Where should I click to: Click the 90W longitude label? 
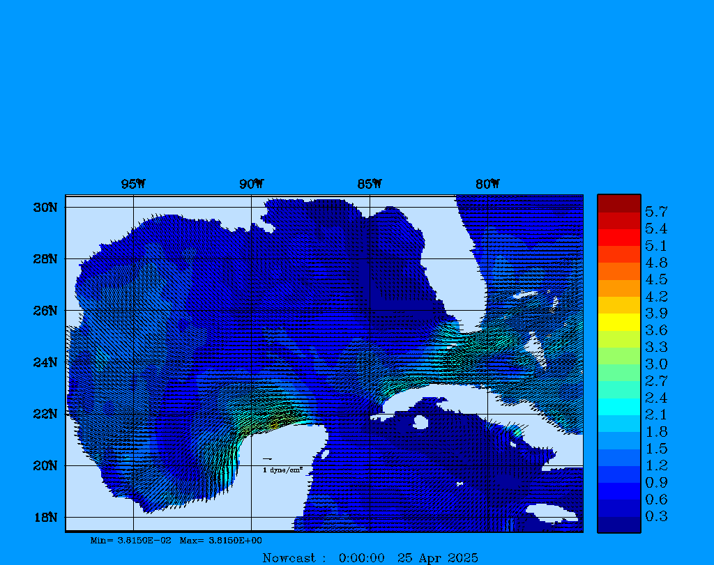(251, 185)
